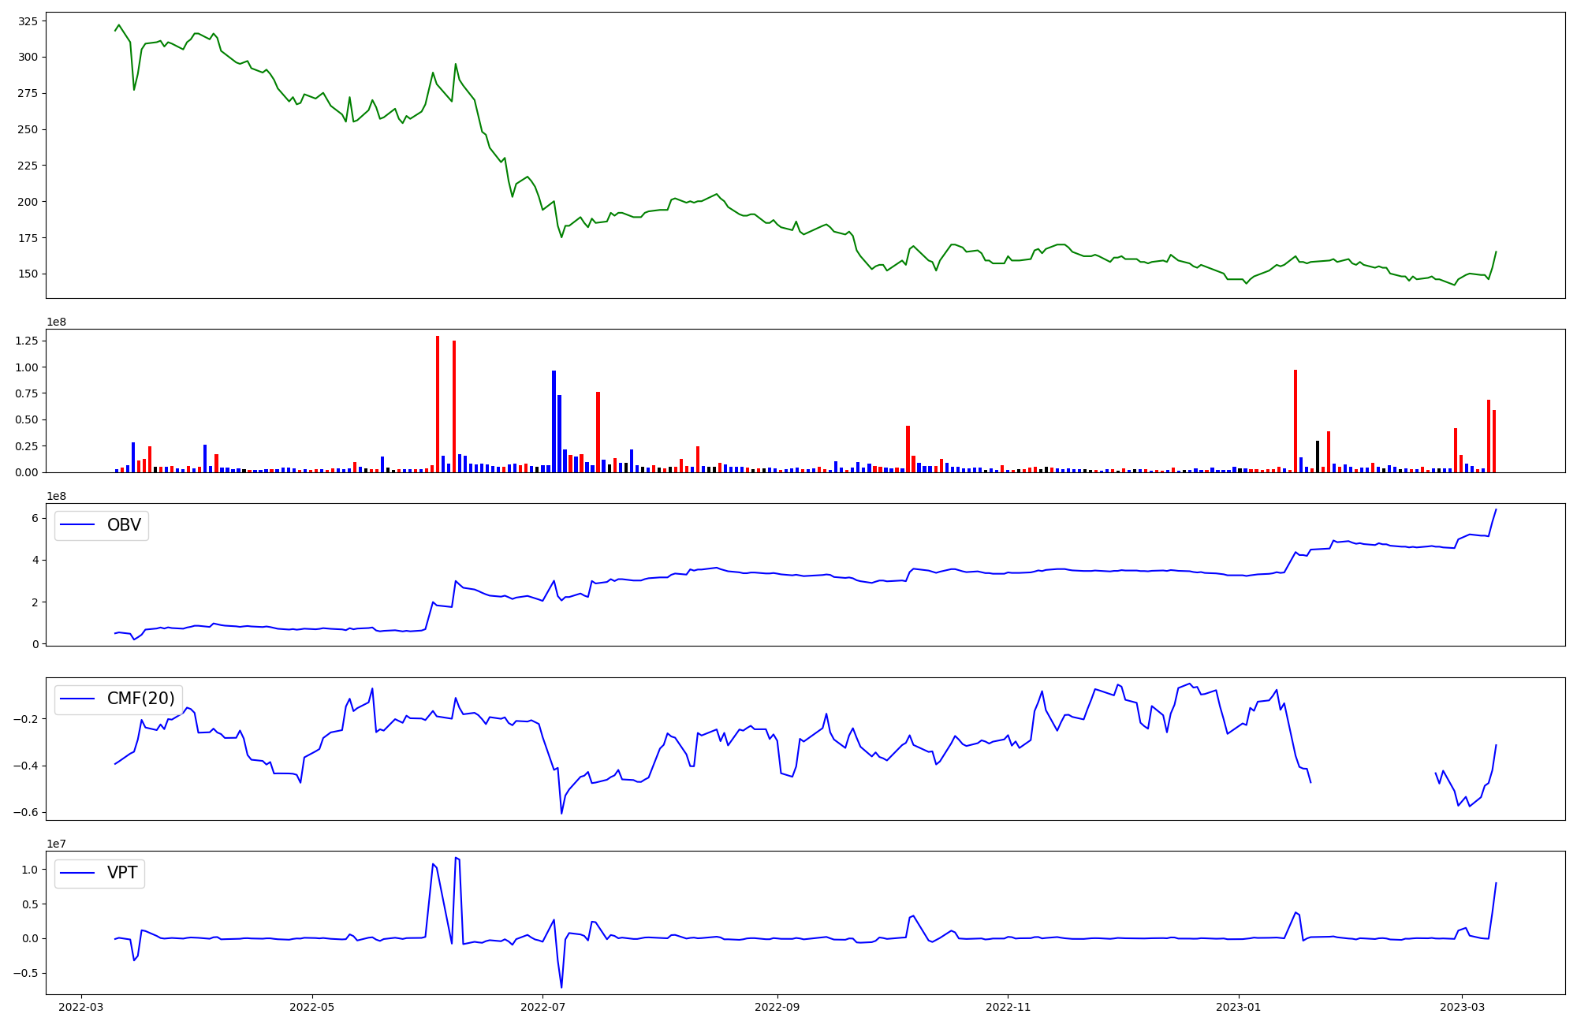Screen dimensions: 1577x1025
Task: Click the 2022-09 x-axis date label
Action: [x=777, y=1007]
